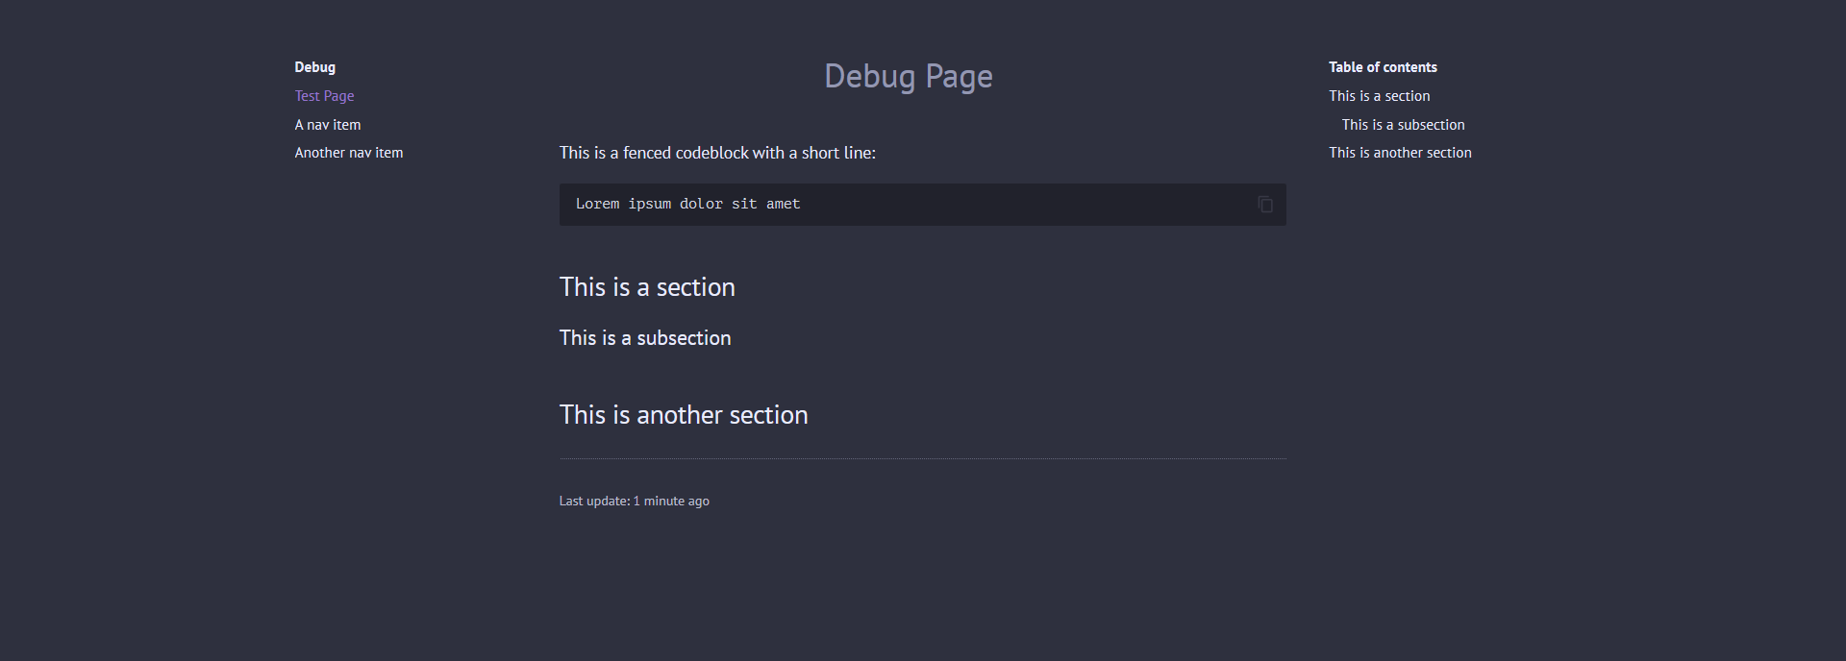Click the 'Debug Page' title
This screenshot has height=661, width=1846.
(909, 76)
